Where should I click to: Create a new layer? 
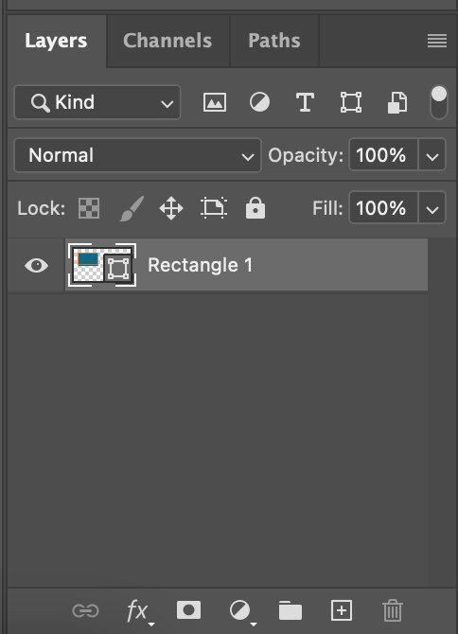[342, 610]
